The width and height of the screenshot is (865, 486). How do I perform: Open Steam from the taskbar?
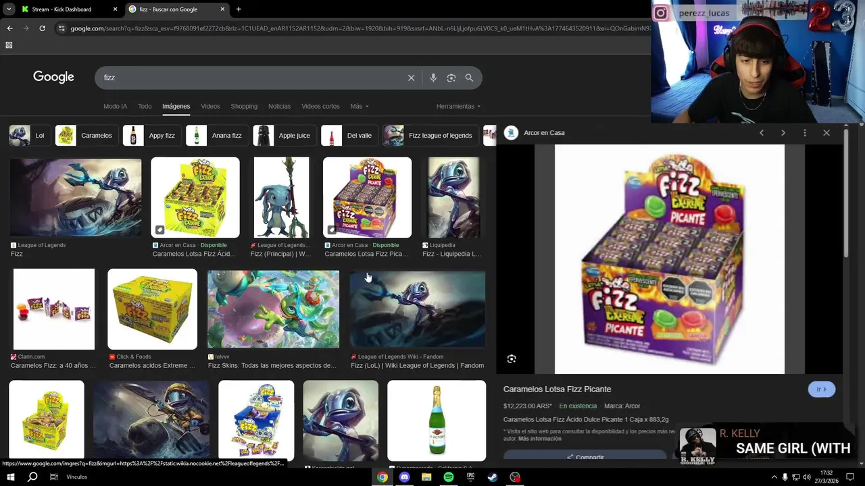tap(493, 477)
